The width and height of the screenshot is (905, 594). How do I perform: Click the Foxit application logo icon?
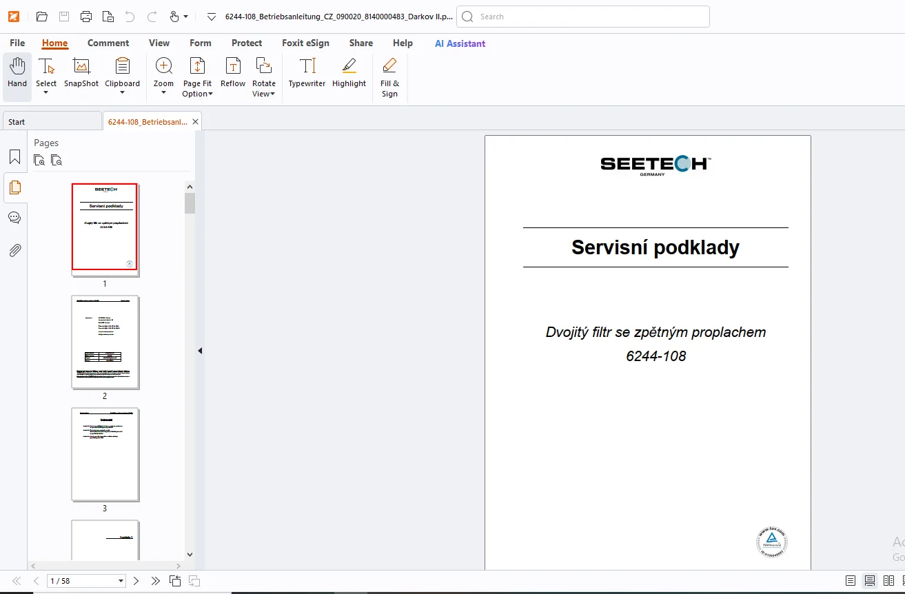(x=13, y=17)
